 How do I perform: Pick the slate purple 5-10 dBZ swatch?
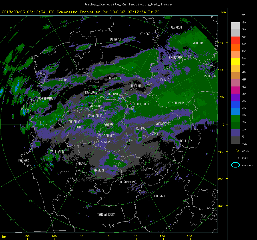[235, 133]
